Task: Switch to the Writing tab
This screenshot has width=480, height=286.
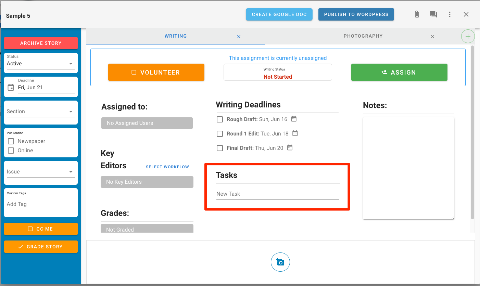Action: (176, 36)
